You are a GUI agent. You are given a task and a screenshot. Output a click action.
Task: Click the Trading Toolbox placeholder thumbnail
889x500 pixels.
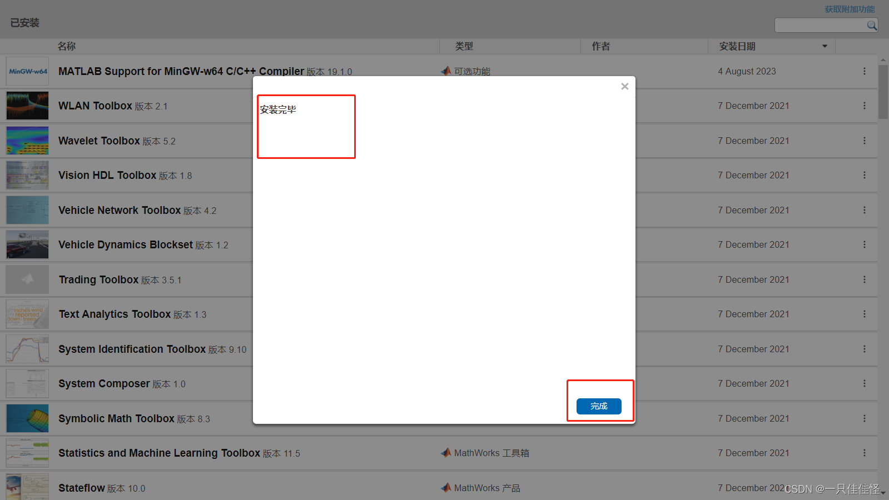[27, 279]
